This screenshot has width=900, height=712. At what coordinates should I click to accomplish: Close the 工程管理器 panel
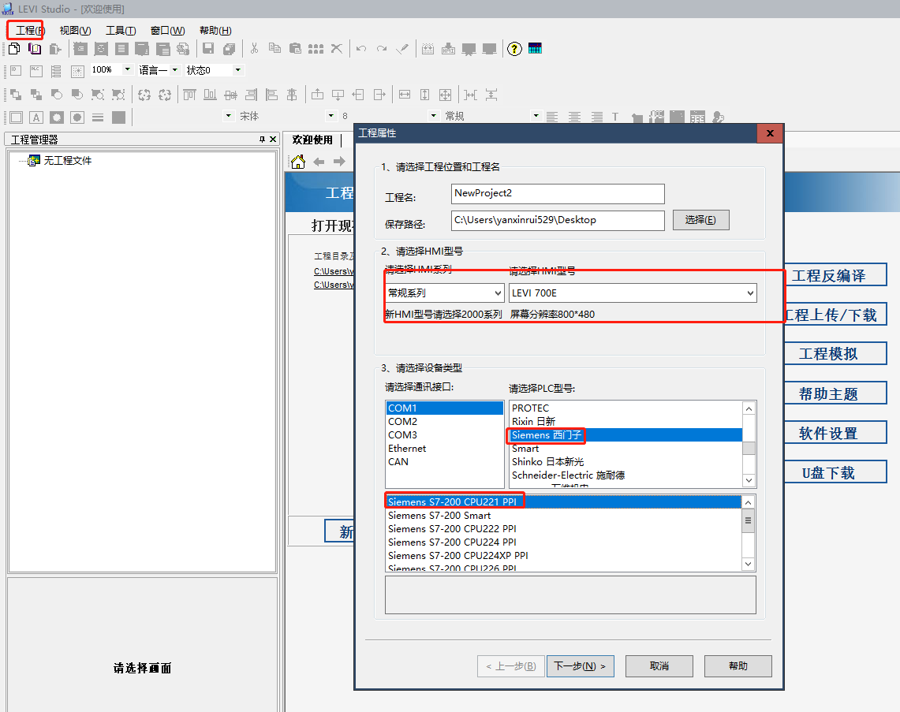tap(273, 140)
